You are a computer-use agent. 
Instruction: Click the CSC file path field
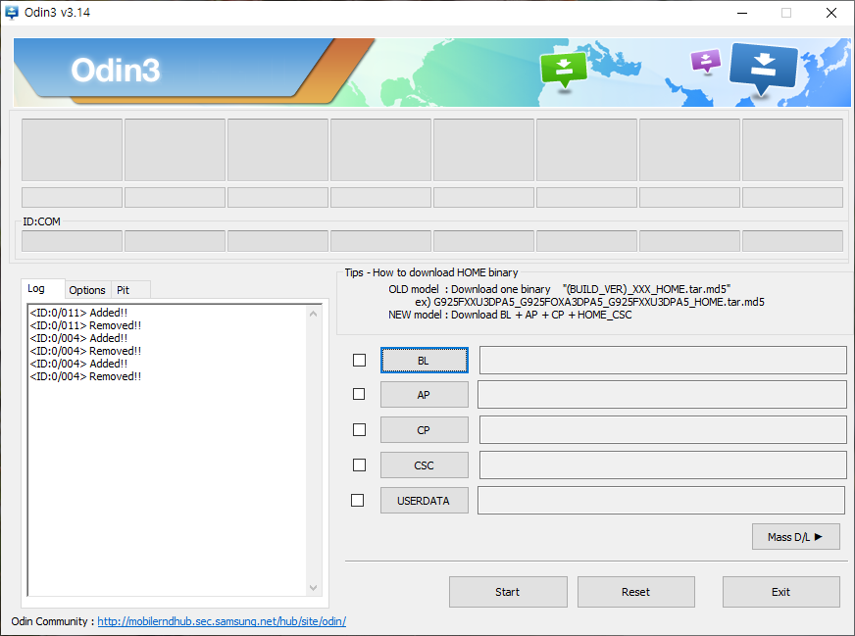(x=663, y=465)
